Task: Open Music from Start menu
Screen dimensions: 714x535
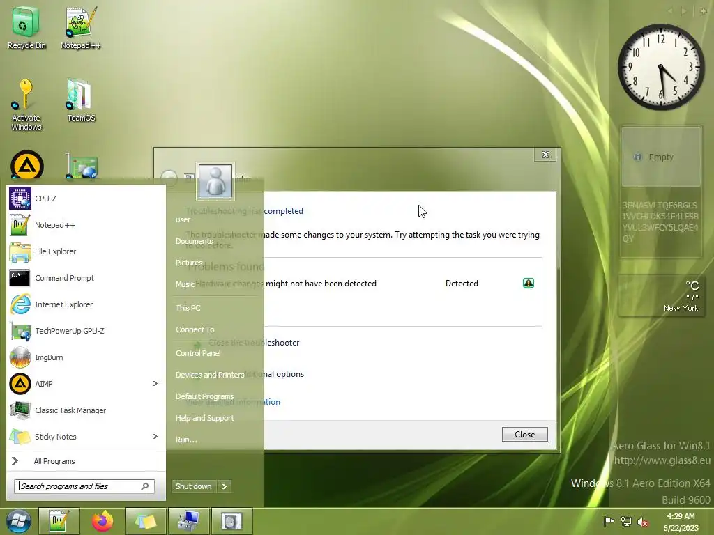Action: tap(185, 284)
